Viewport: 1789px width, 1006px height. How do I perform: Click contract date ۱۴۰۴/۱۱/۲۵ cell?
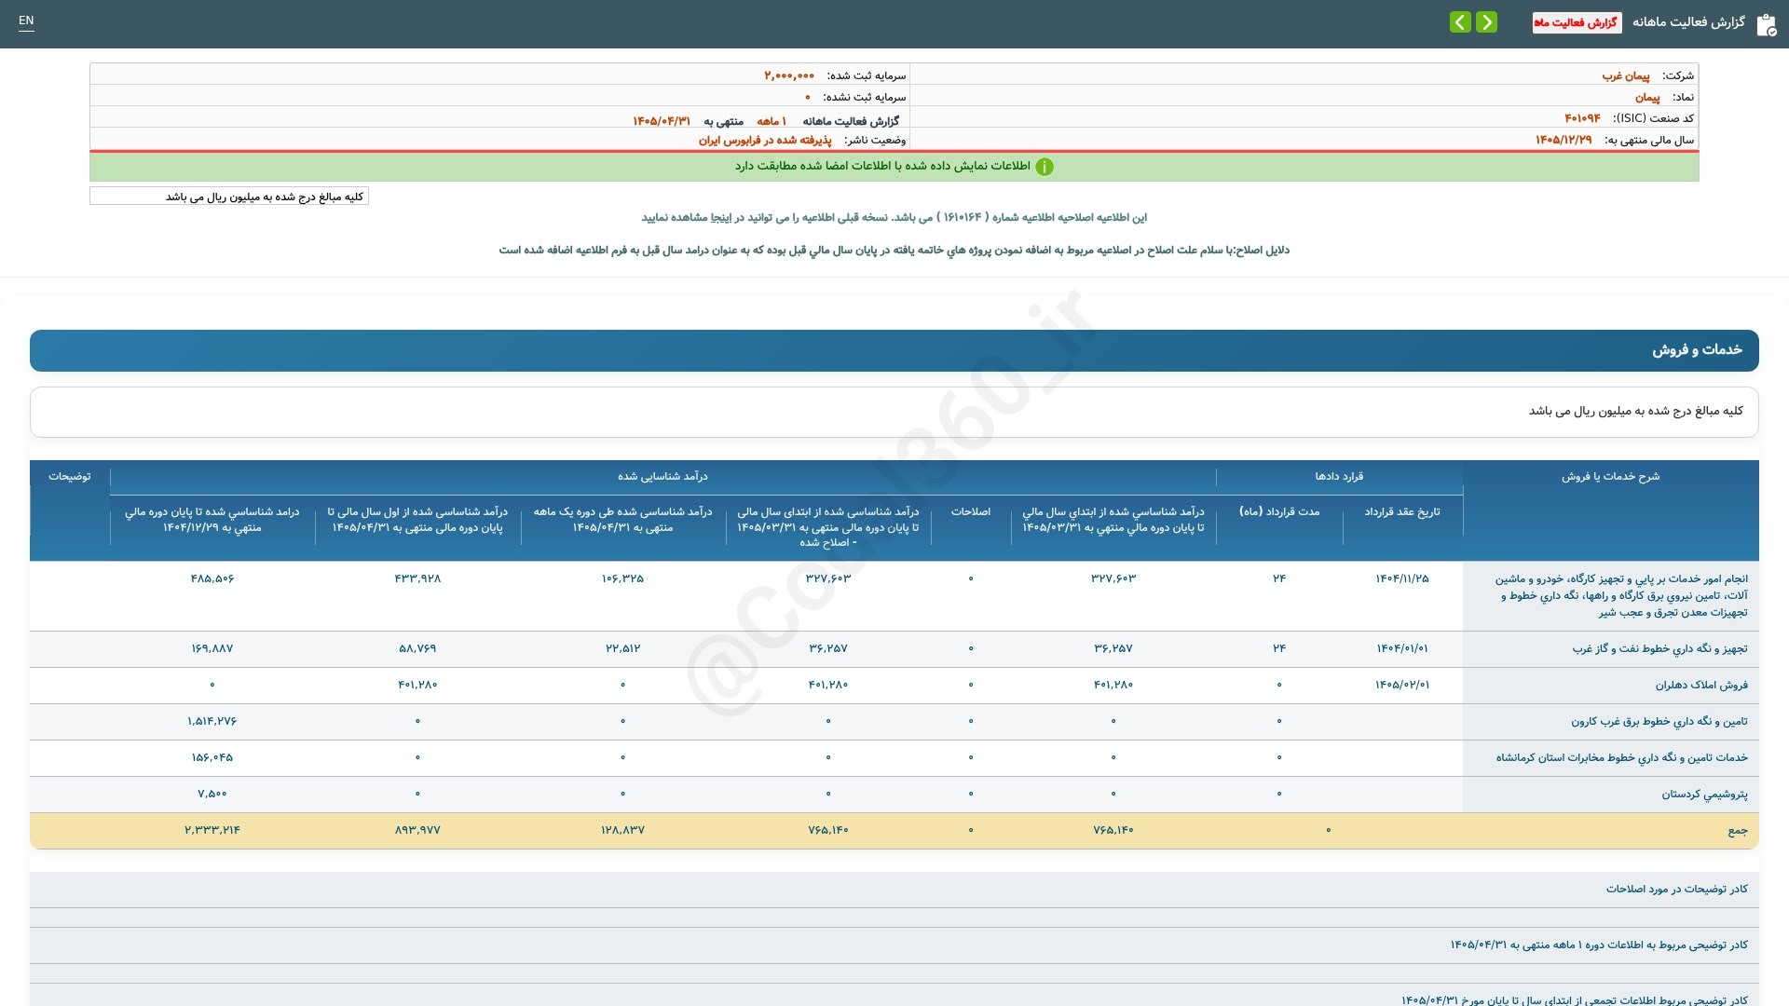coord(1402,578)
